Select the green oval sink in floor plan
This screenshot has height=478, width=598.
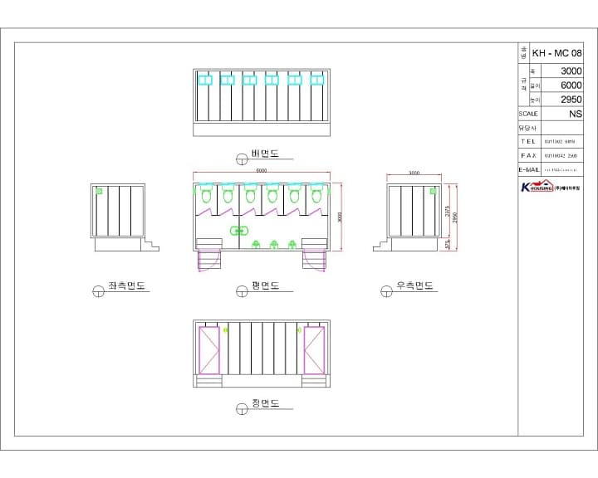point(239,231)
